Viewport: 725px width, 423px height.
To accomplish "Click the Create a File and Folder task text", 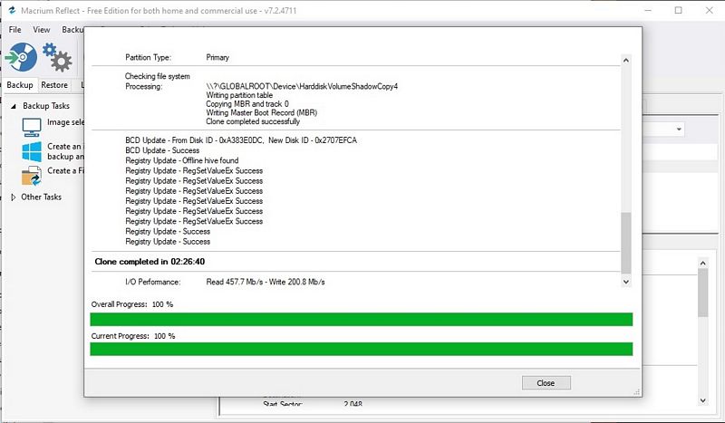I will [65, 170].
